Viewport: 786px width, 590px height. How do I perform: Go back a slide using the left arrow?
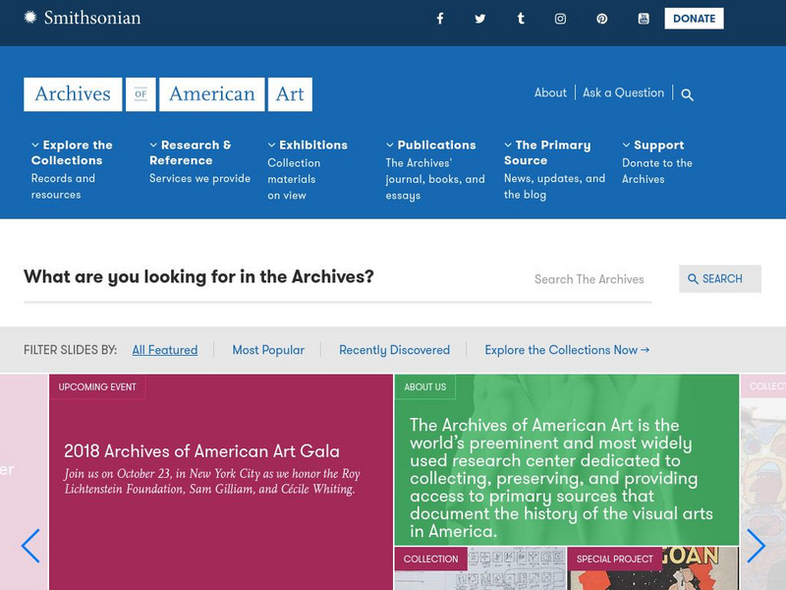click(x=29, y=546)
